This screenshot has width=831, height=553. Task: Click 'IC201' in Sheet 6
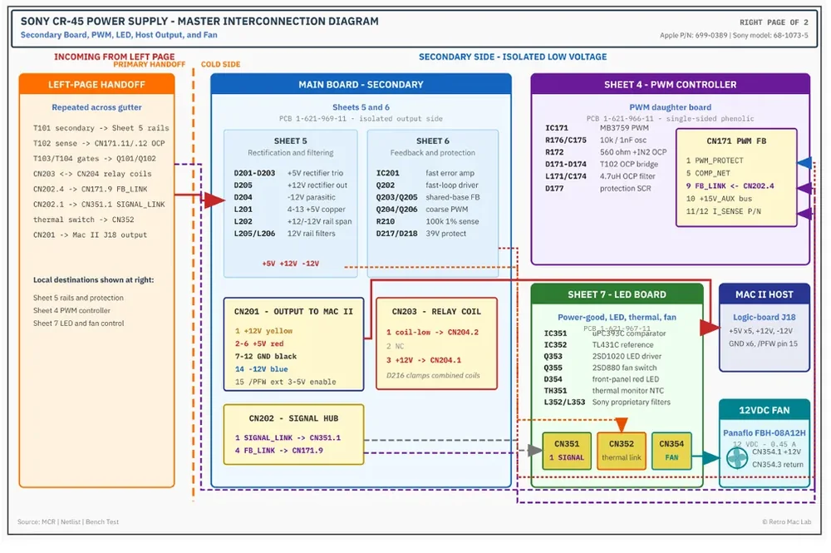[387, 173]
